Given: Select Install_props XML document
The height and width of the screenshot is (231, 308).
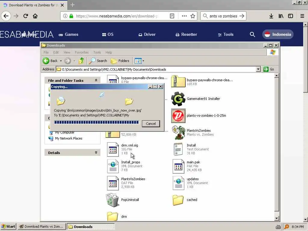Looking at the screenshot, I should pyautogui.click(x=113, y=166).
